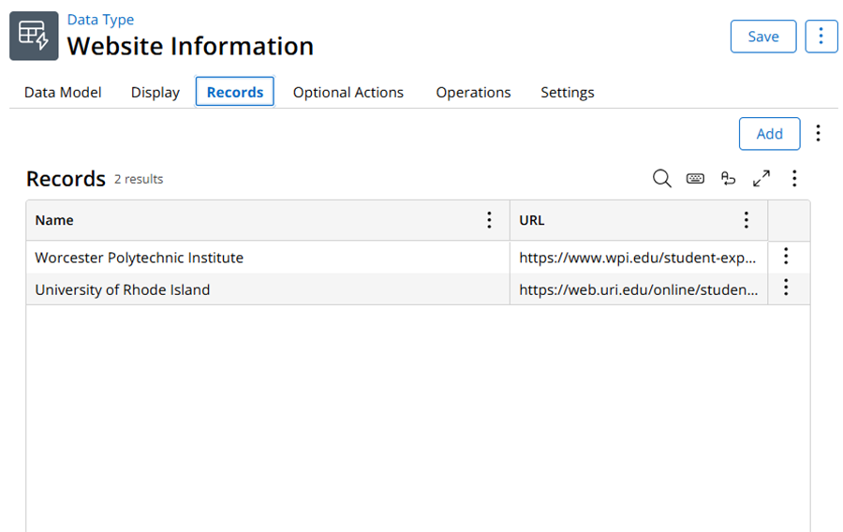Open the Name column options menu
Screen dimensions: 843x532
tap(489, 220)
